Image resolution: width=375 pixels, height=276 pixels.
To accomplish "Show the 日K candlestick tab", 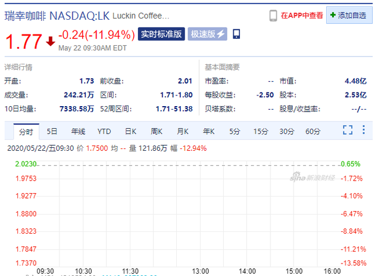I will [130, 131].
